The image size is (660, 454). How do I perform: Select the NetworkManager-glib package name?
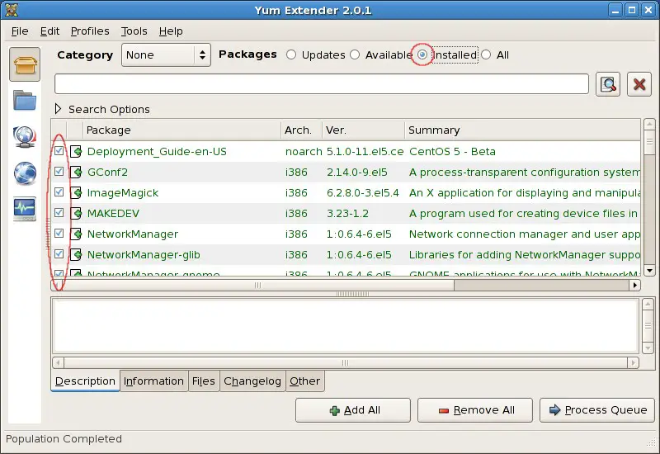pyautogui.click(x=144, y=255)
